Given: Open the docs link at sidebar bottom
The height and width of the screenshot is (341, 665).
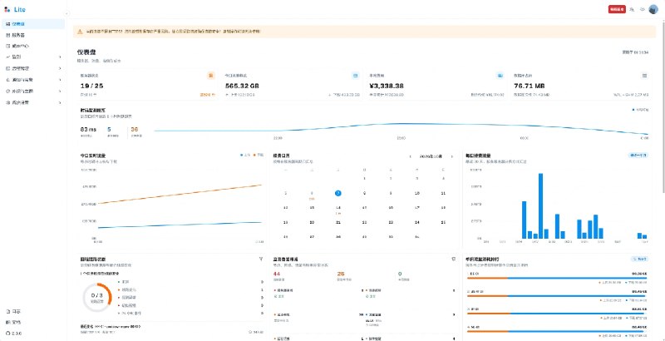Looking at the screenshot, I should point(13,323).
